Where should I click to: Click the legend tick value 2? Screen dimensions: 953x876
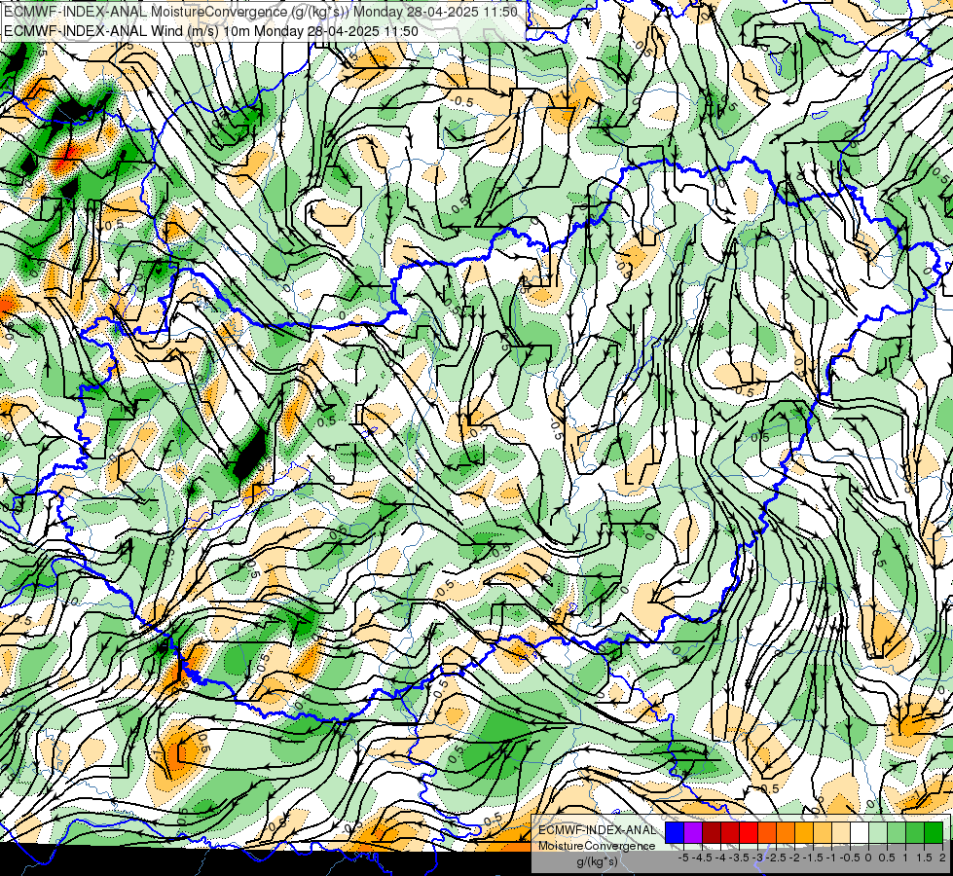point(942,858)
